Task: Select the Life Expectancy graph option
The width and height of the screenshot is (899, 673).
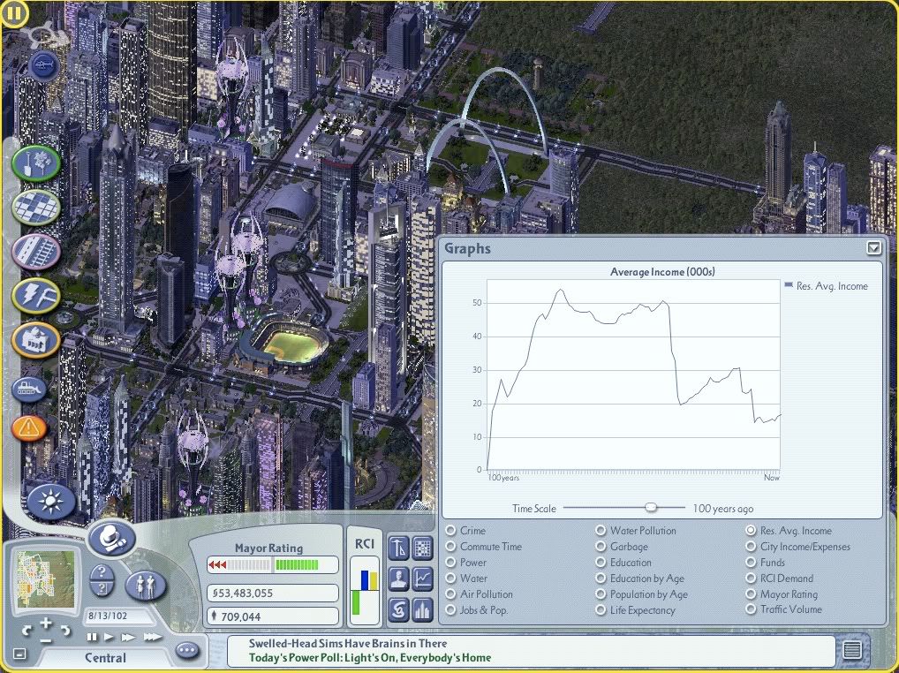Action: coord(601,610)
